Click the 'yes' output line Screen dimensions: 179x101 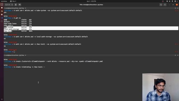(5, 12)
